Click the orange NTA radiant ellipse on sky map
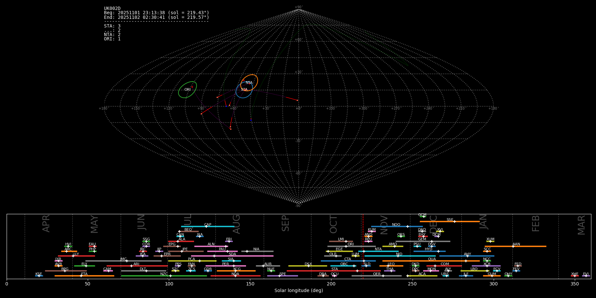The height and width of the screenshot is (298, 596). [249, 83]
